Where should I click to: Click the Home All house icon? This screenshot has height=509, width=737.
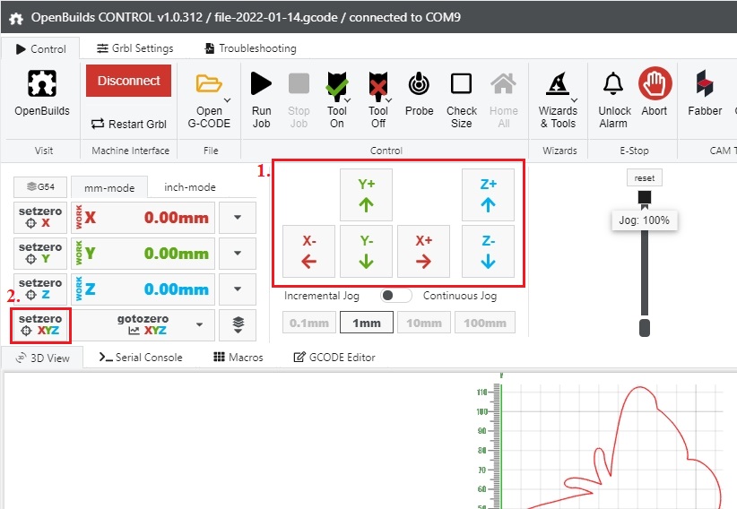(503, 83)
